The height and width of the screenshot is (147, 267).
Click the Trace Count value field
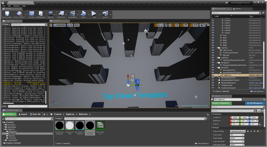[x=237, y=135]
